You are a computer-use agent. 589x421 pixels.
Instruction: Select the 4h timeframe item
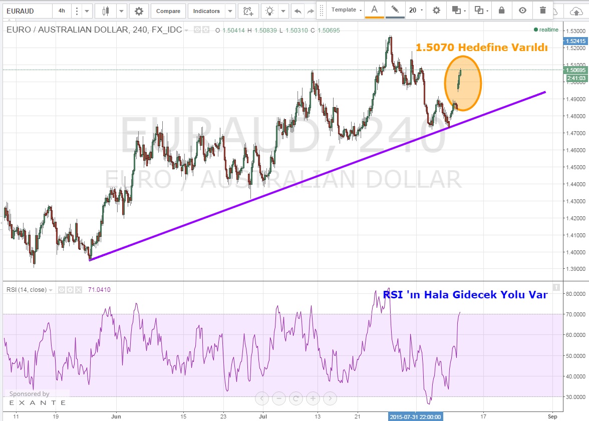(61, 11)
